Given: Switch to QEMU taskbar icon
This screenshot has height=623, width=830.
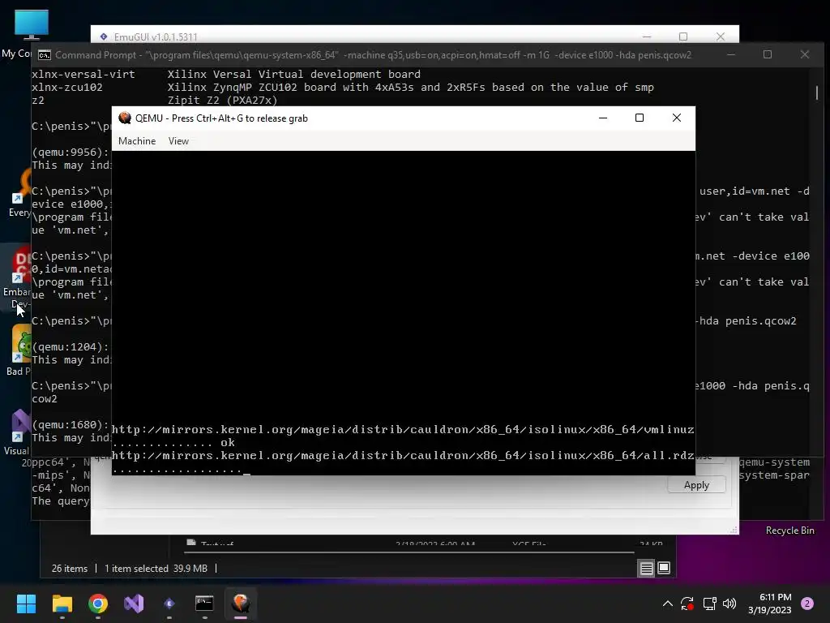Looking at the screenshot, I should click(x=240, y=604).
